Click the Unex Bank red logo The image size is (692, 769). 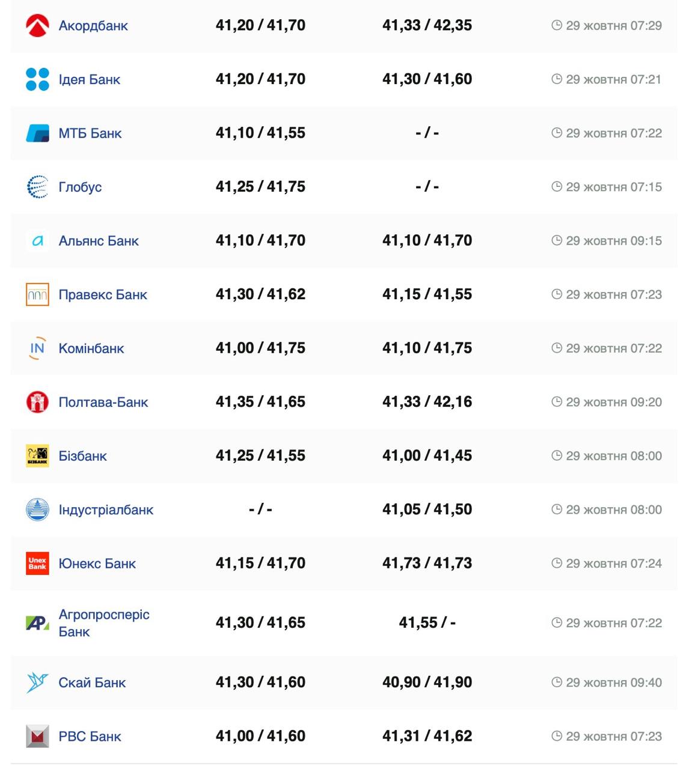(37, 564)
